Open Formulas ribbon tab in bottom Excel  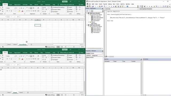[25, 53]
